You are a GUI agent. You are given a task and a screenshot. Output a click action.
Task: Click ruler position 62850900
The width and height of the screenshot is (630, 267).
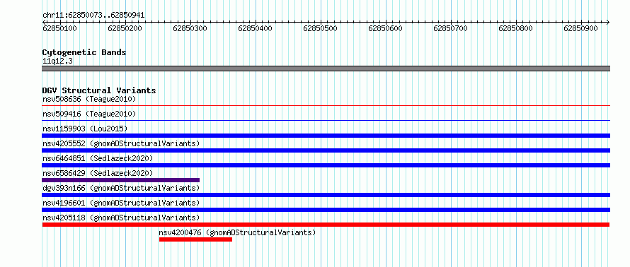click(580, 28)
